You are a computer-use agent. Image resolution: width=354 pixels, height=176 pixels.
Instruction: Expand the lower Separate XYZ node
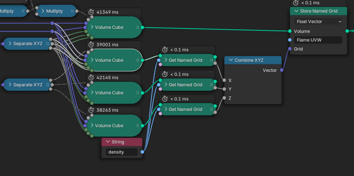click(10, 85)
